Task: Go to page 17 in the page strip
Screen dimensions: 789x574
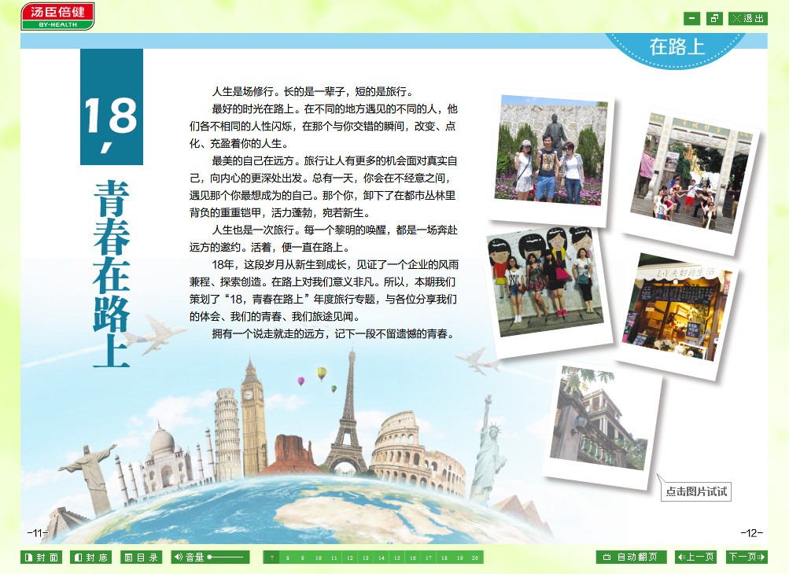Action: click(x=428, y=557)
